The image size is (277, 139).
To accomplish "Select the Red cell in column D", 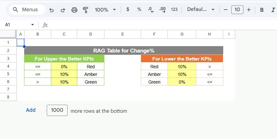I will tap(91, 66).
